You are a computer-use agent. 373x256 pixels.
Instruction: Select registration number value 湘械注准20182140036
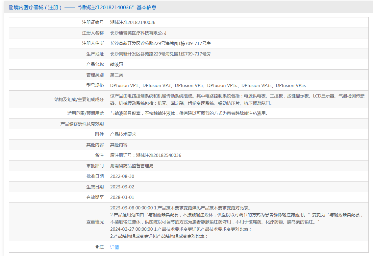point(133,23)
